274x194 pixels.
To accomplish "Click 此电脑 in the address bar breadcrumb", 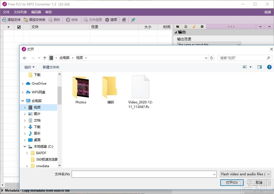I will click(x=65, y=58).
